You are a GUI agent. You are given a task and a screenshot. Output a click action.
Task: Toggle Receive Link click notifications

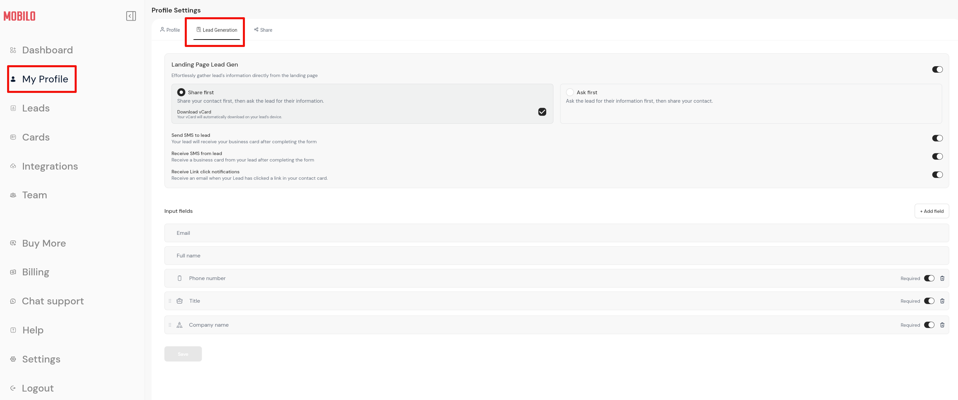(x=937, y=175)
